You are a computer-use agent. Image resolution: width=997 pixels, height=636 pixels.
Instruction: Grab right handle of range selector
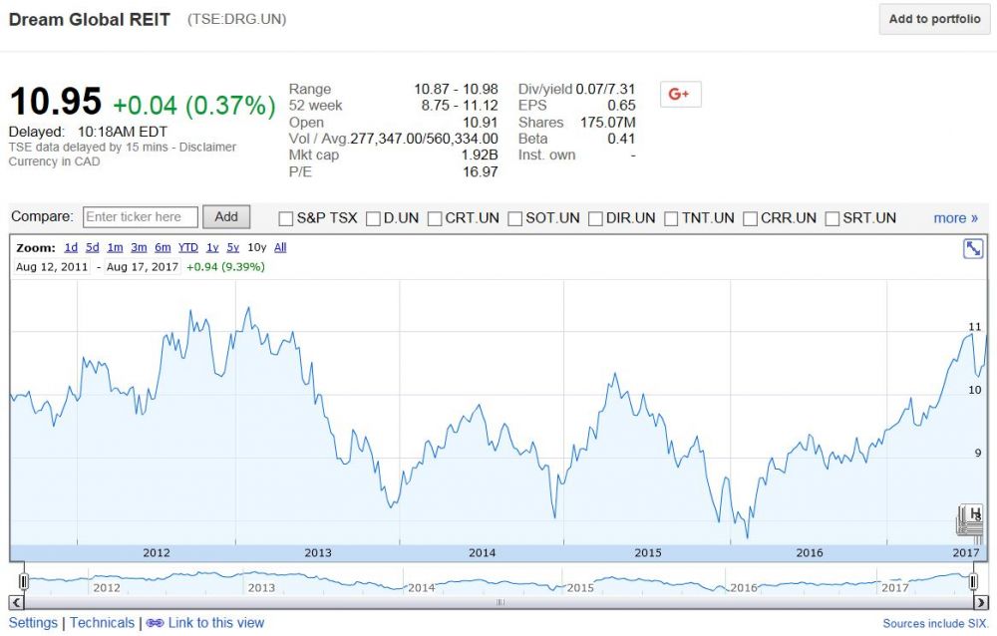973,581
